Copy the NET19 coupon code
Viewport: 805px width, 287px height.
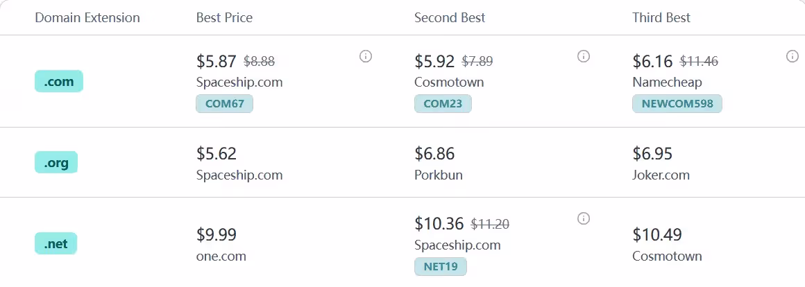(441, 266)
